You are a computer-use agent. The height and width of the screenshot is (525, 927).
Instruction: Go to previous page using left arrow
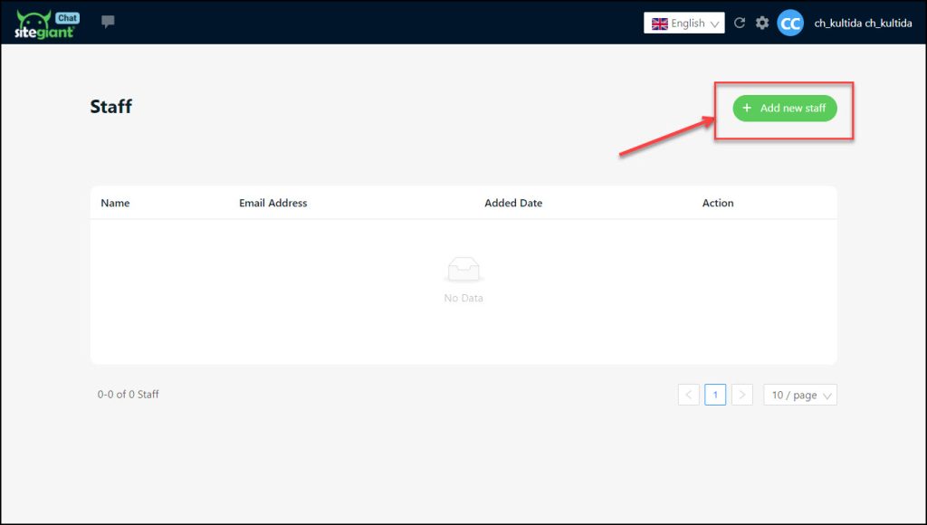pos(689,395)
